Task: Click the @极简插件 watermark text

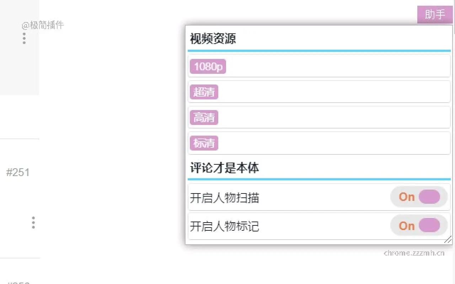Action: click(x=43, y=25)
